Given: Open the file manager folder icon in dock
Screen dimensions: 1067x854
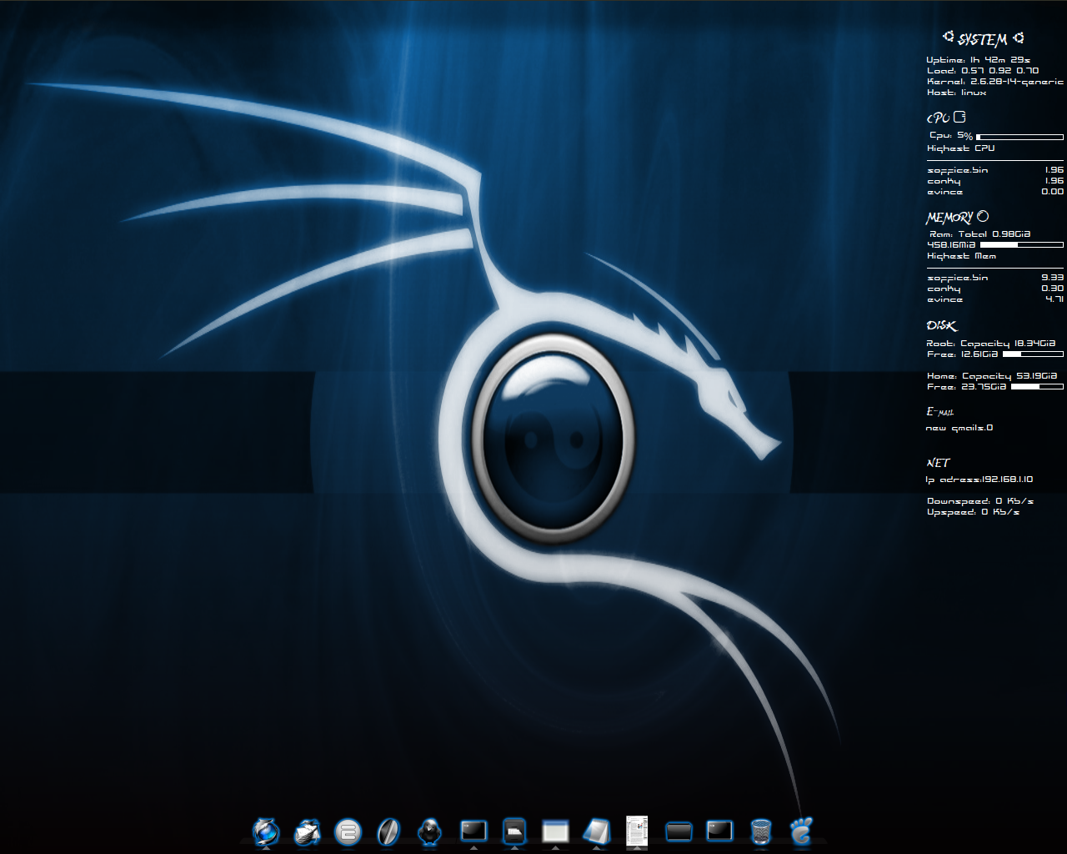Looking at the screenshot, I should (514, 830).
